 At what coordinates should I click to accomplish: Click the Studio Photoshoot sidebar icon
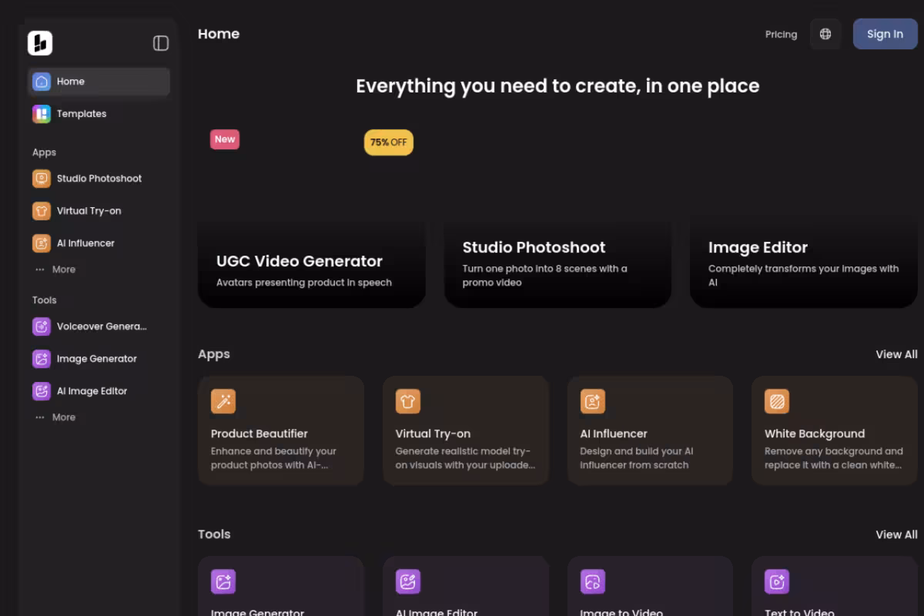point(42,179)
